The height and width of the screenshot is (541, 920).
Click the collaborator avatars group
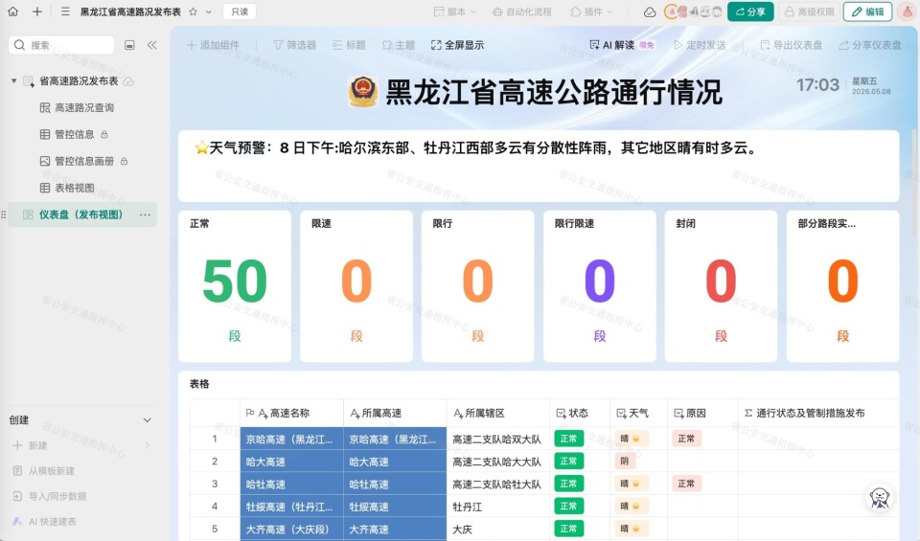[x=693, y=11]
